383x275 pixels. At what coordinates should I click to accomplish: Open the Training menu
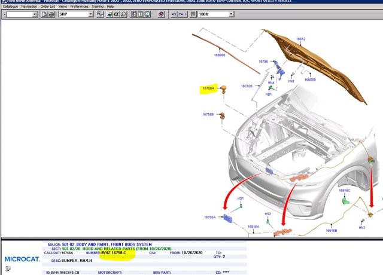[98, 7]
